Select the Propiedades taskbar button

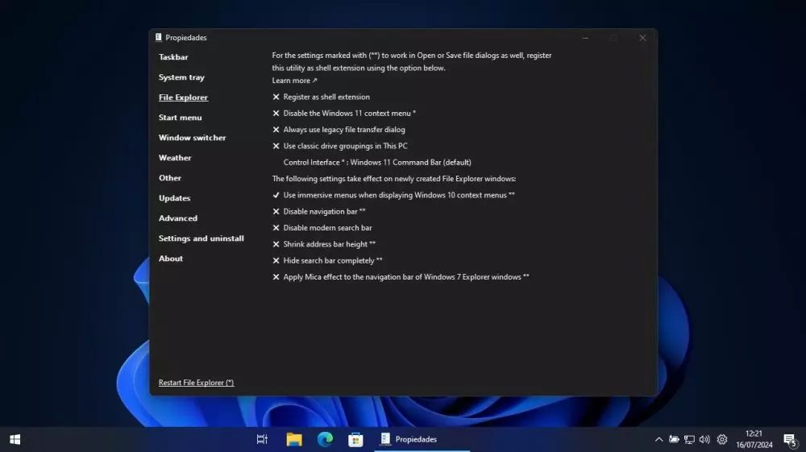pyautogui.click(x=422, y=440)
